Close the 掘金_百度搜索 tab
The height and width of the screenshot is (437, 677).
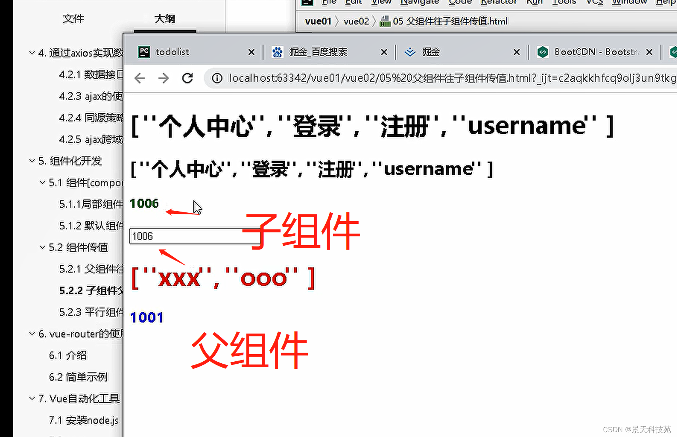coord(384,52)
